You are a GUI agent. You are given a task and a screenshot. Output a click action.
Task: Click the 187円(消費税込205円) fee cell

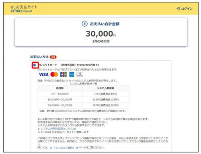pyautogui.click(x=105, y=105)
